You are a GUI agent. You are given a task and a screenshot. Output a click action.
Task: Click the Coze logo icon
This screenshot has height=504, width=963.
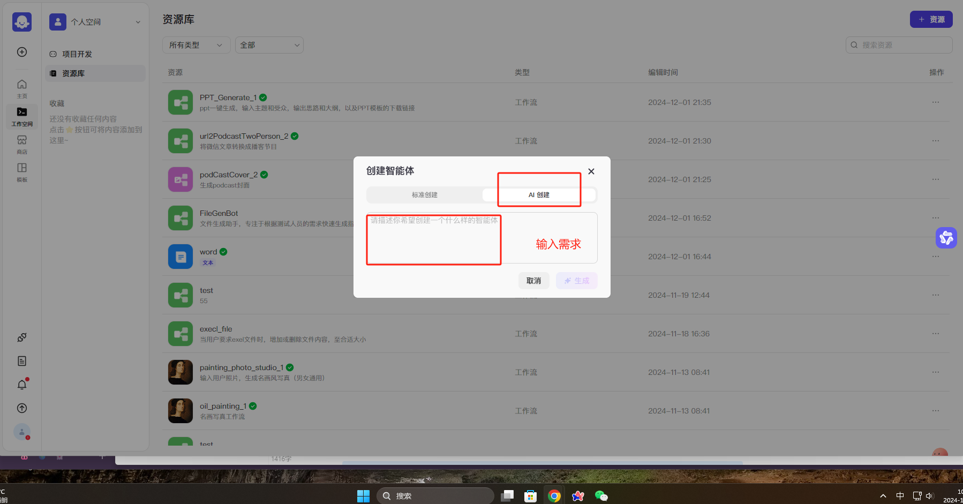coord(22,22)
